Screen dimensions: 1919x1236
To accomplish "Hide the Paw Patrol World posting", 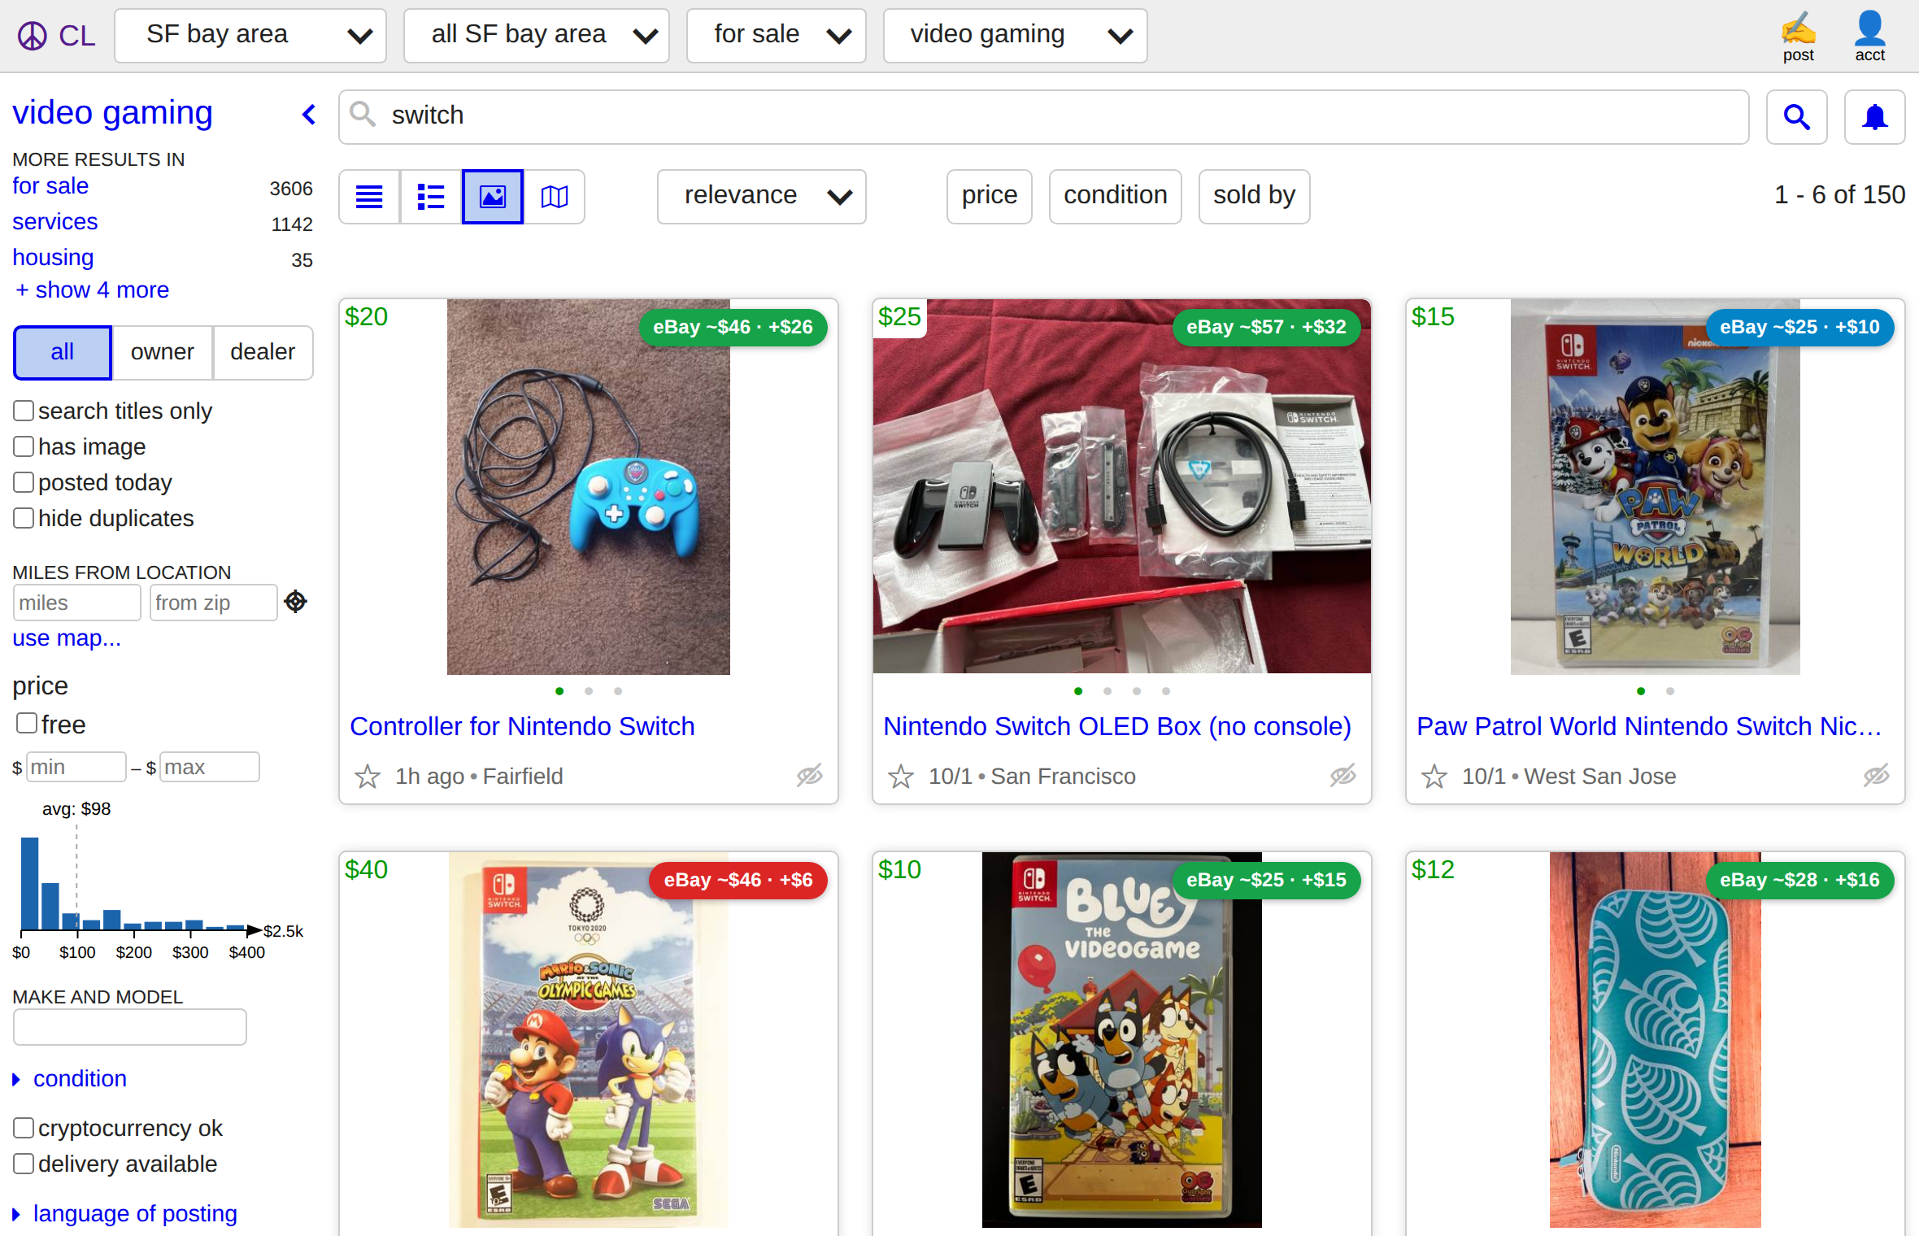I will (1877, 775).
